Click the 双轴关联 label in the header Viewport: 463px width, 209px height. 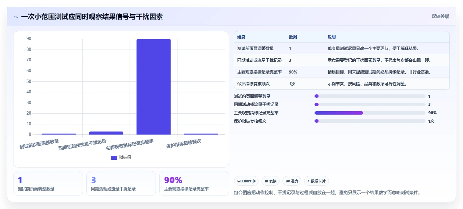tap(440, 16)
